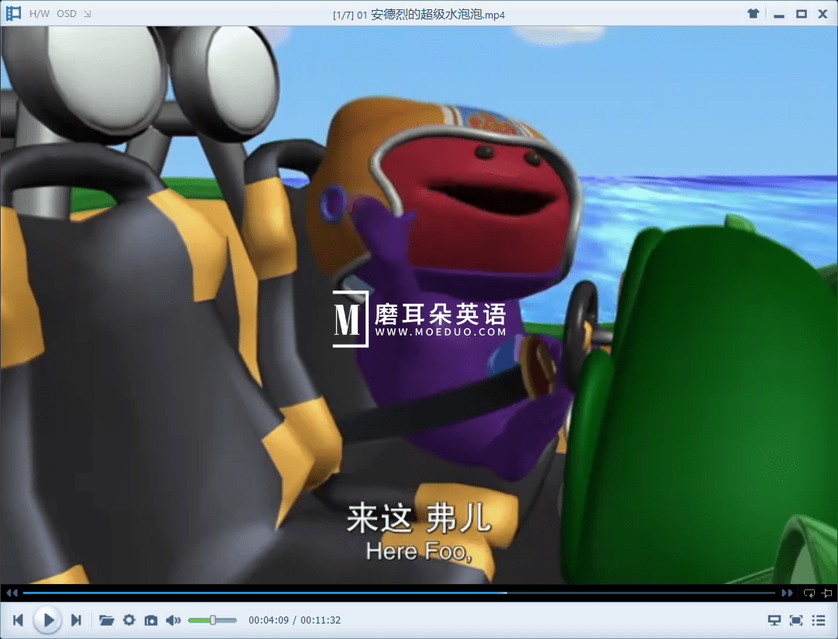Go to previous track
This screenshot has height=639, width=838.
pos(18,620)
